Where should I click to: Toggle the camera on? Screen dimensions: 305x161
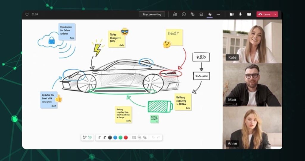click(x=231, y=14)
